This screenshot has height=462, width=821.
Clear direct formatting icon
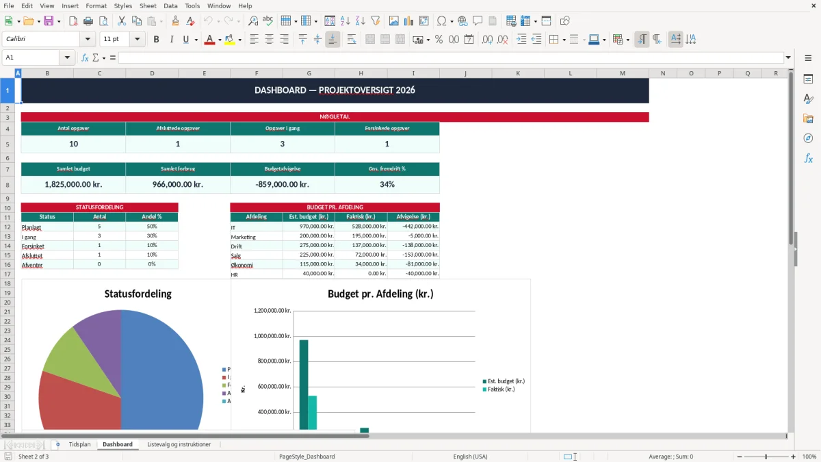[x=190, y=21]
